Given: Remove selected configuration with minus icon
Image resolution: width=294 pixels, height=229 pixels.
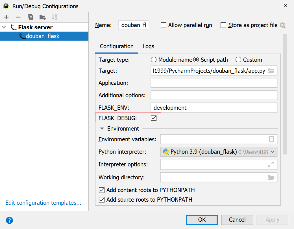Looking at the screenshot, I should [18, 17].
